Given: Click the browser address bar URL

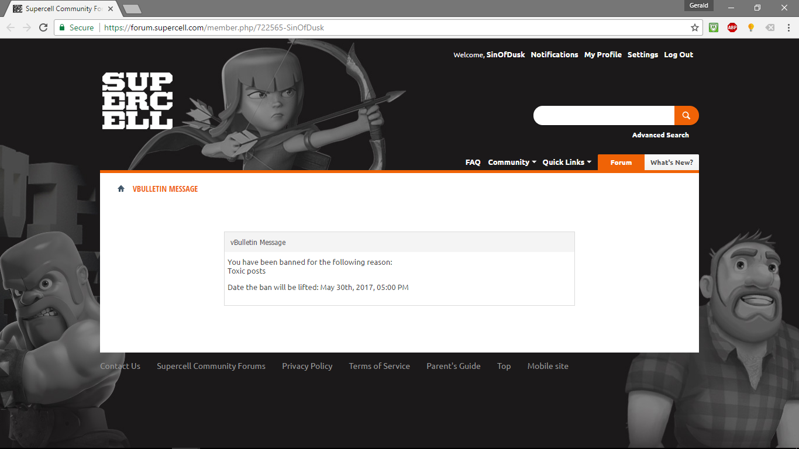Looking at the screenshot, I should coord(214,27).
